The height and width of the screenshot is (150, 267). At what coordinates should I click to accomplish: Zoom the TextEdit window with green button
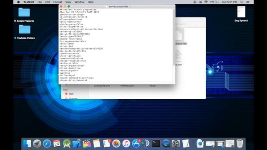[x=69, y=7]
